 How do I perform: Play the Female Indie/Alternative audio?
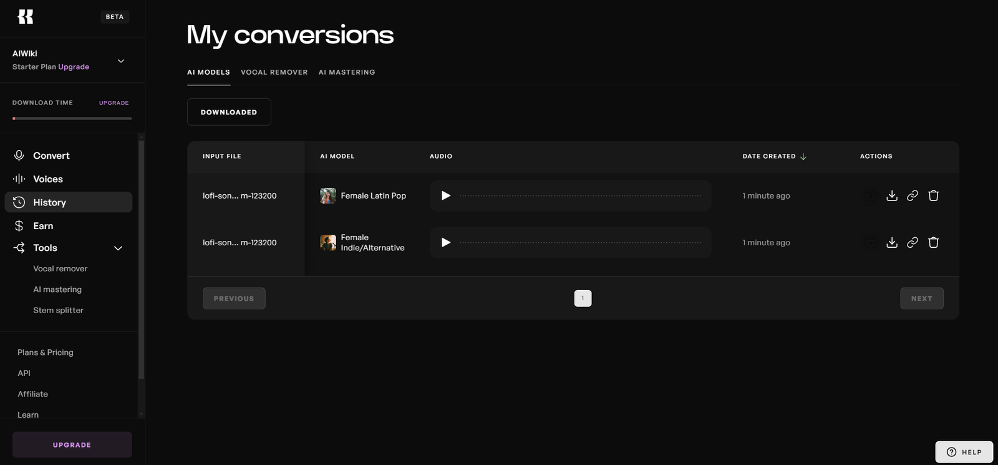[446, 242]
